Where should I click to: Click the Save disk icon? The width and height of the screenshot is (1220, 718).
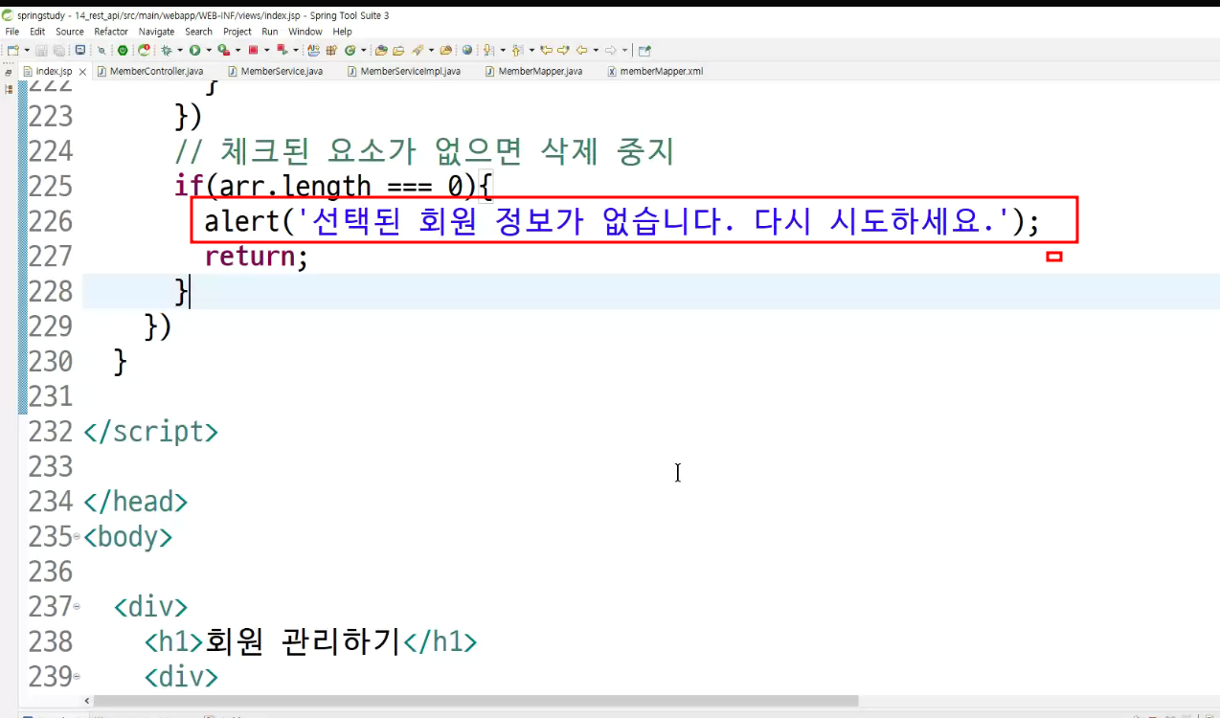(41, 50)
